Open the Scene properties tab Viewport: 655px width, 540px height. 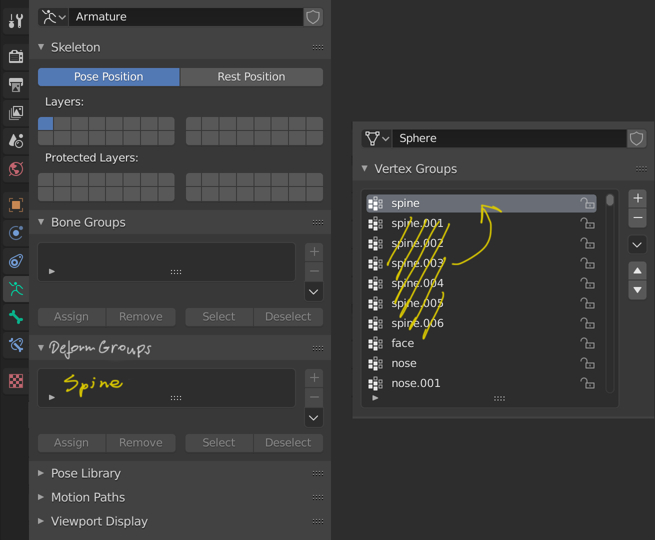coord(16,141)
